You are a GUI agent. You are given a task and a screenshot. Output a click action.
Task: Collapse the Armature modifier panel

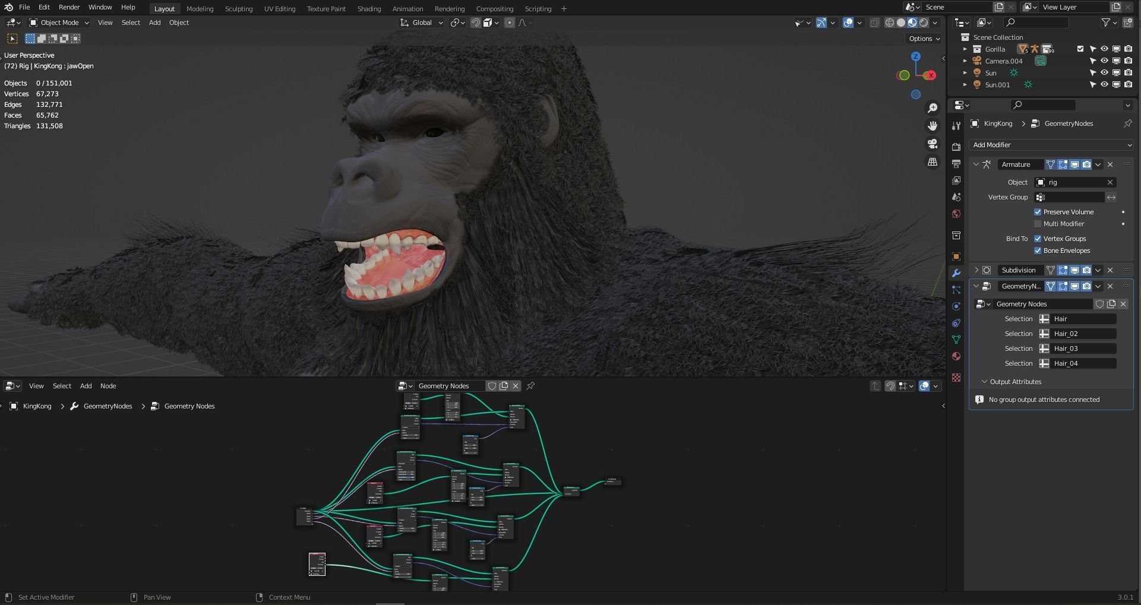[976, 164]
